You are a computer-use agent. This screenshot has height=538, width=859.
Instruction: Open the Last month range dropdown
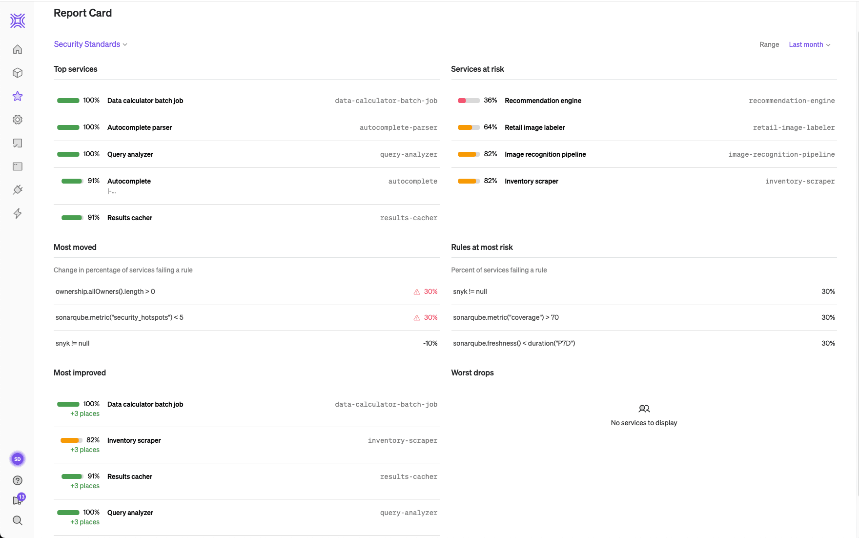coord(809,45)
